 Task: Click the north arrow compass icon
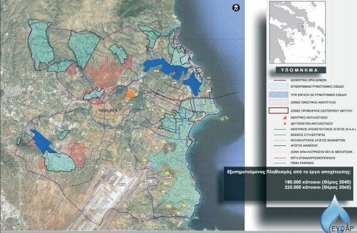pyautogui.click(x=236, y=8)
